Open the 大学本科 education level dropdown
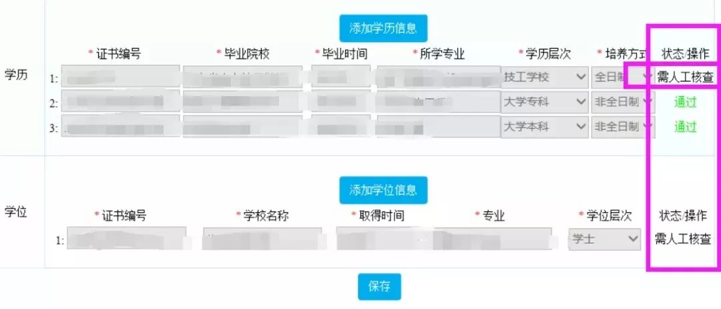The image size is (721, 309). (x=544, y=126)
